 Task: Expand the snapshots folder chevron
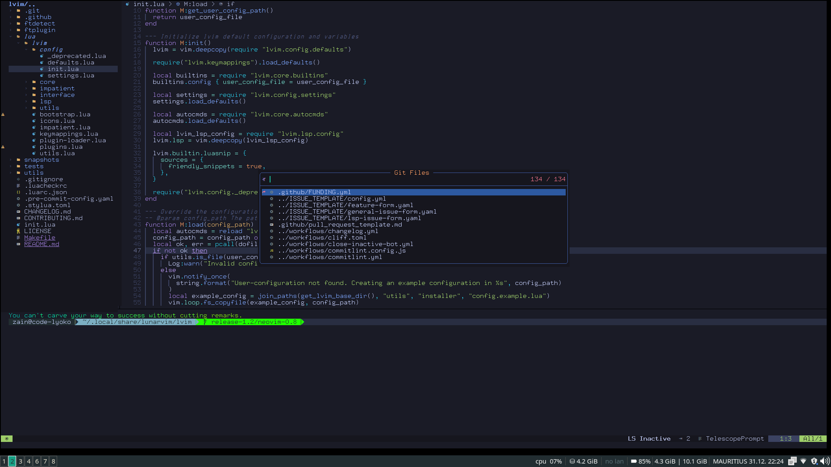point(10,160)
